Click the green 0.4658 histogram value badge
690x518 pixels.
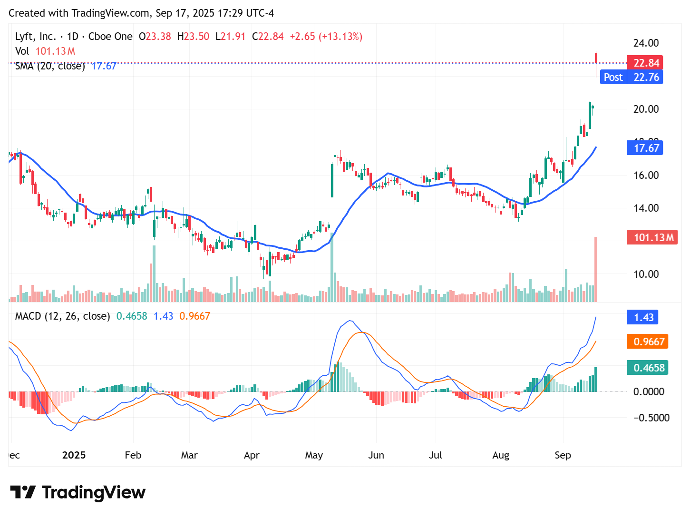click(647, 368)
